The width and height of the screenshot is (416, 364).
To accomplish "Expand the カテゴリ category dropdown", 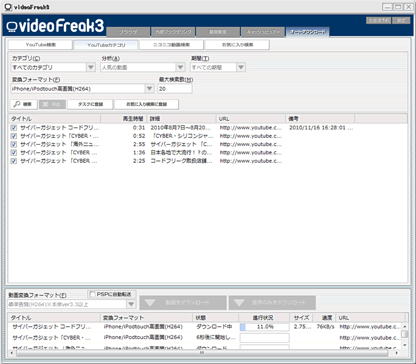I will (x=91, y=67).
